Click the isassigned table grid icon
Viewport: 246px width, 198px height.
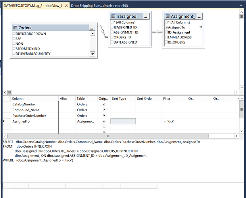coord(113,17)
